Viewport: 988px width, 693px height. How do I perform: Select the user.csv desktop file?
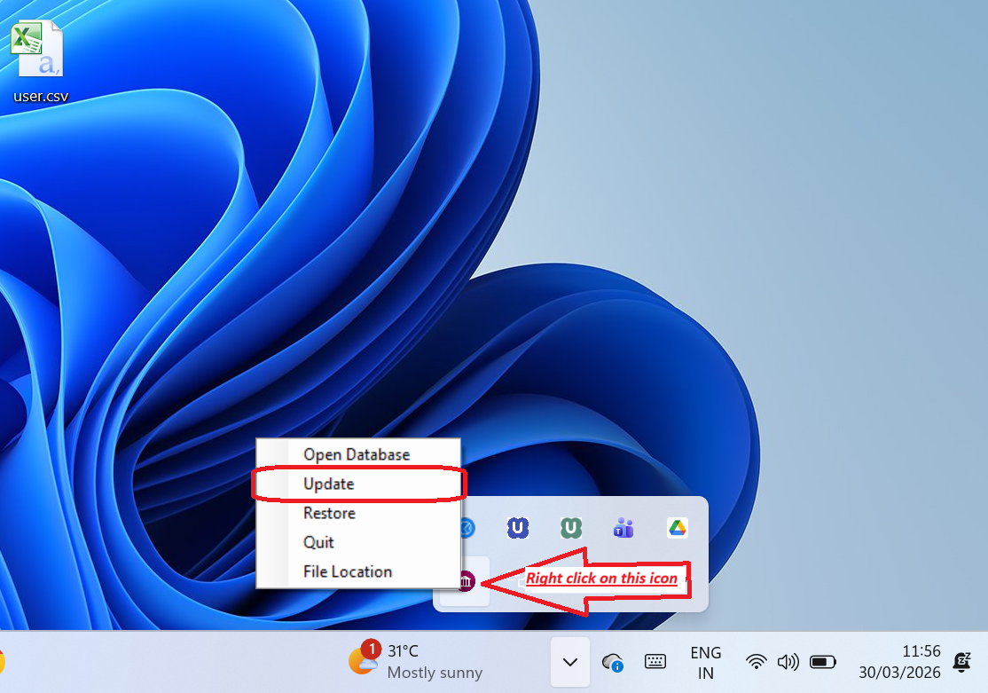(40, 60)
